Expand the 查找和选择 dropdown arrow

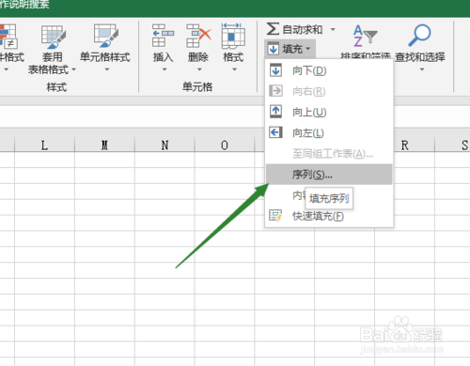point(422,69)
